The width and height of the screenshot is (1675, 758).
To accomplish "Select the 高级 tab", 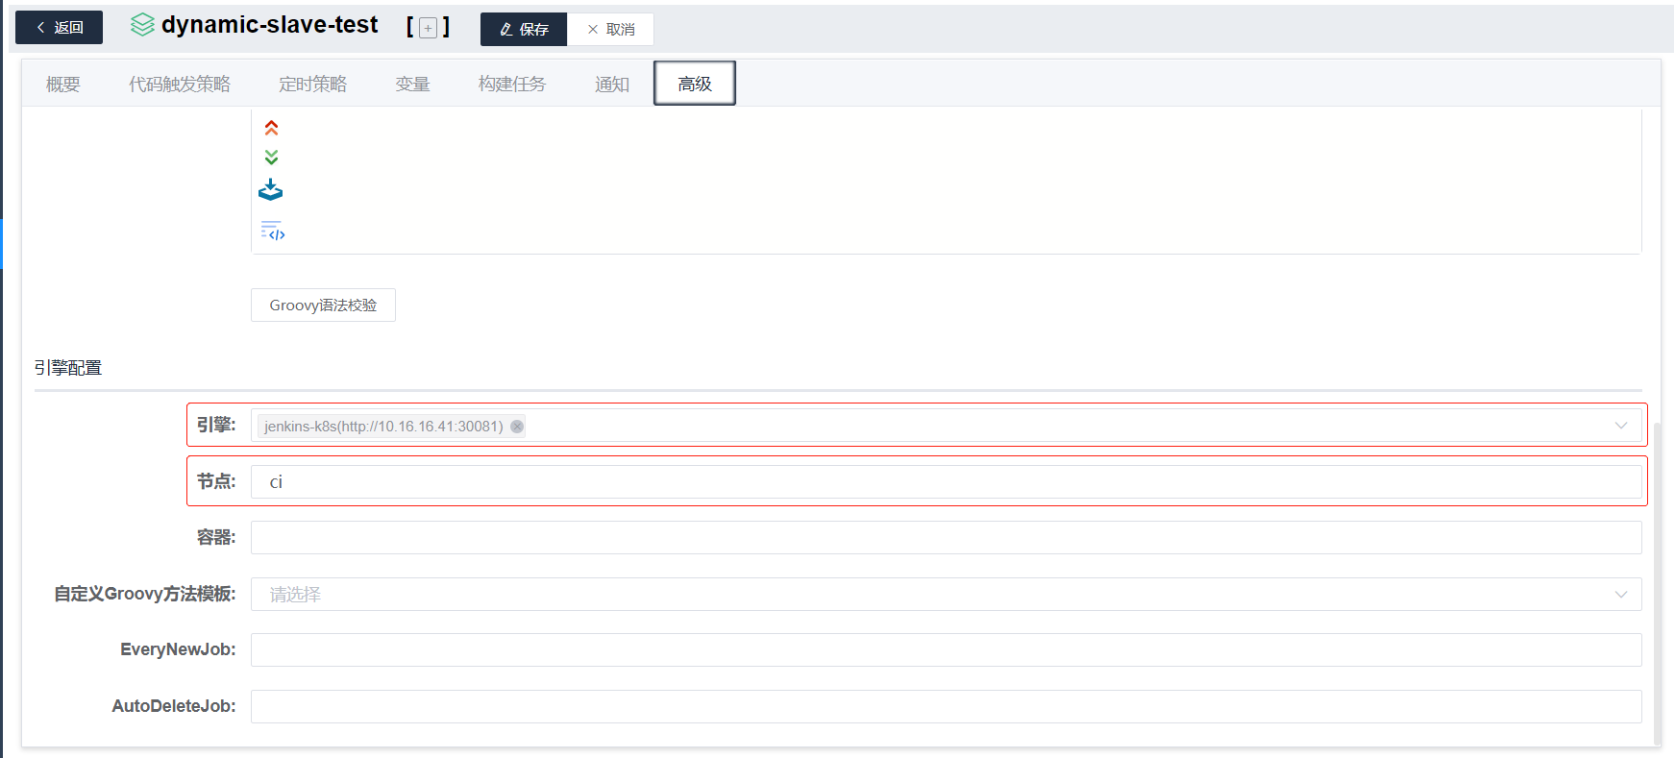I will coord(695,84).
